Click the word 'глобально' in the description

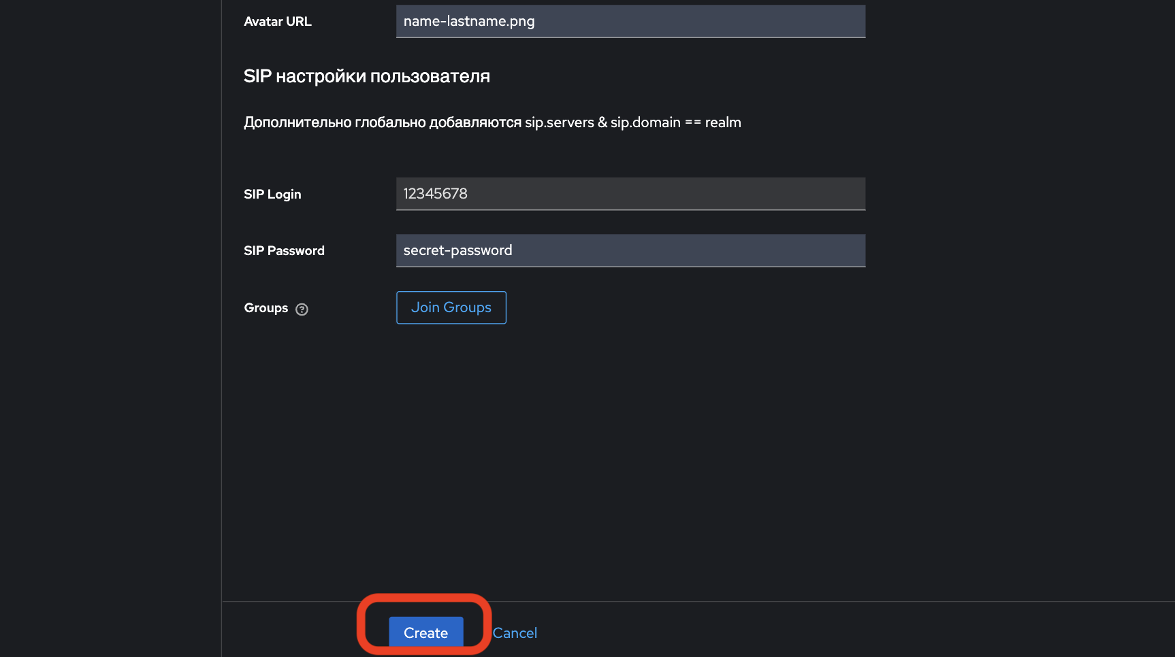click(x=390, y=122)
